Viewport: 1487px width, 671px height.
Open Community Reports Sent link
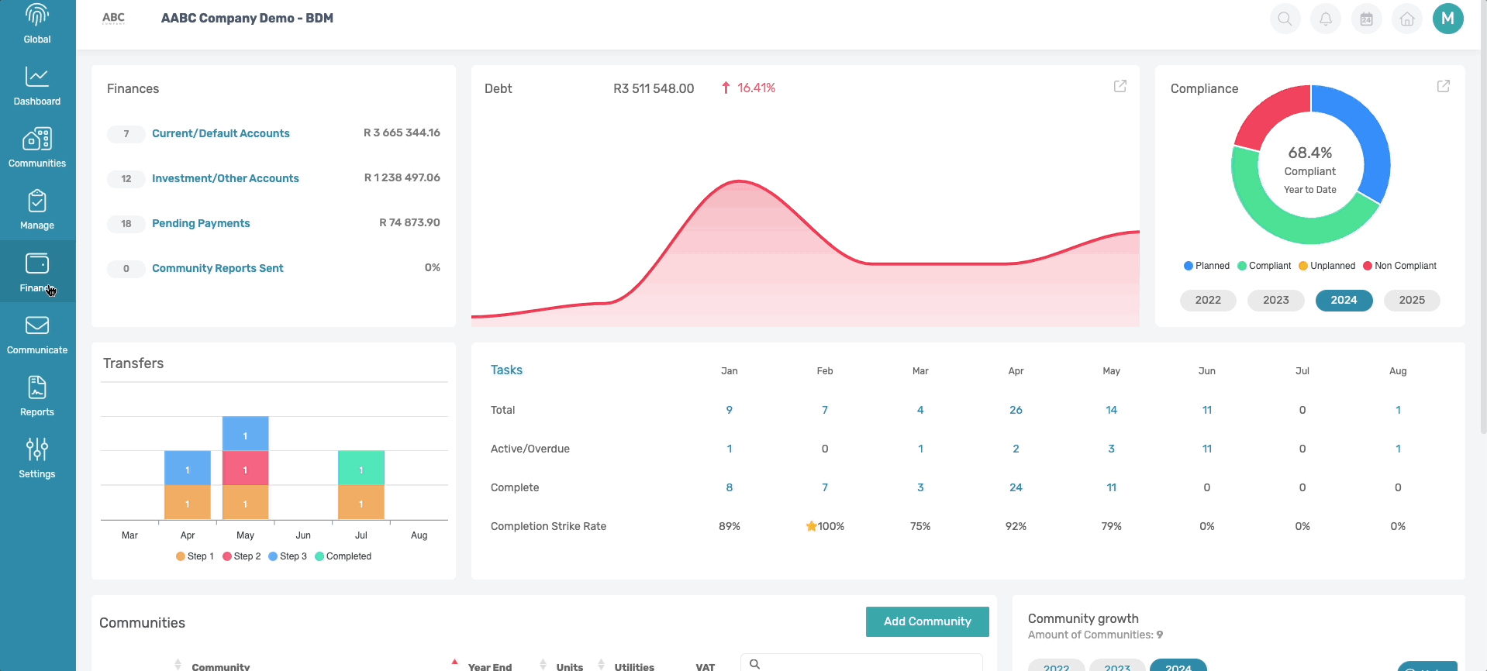pos(218,268)
